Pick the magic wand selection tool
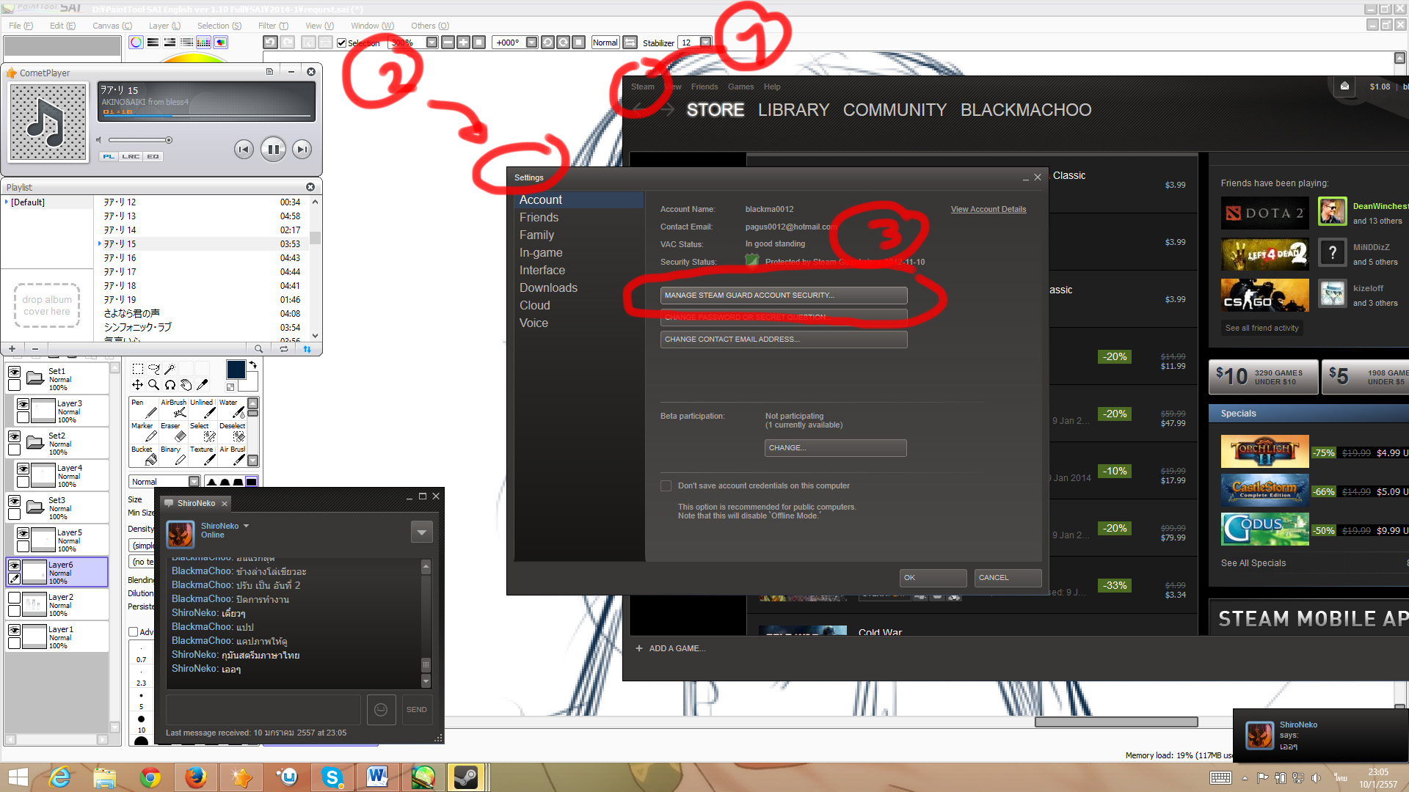1409x792 pixels. pos(170,369)
